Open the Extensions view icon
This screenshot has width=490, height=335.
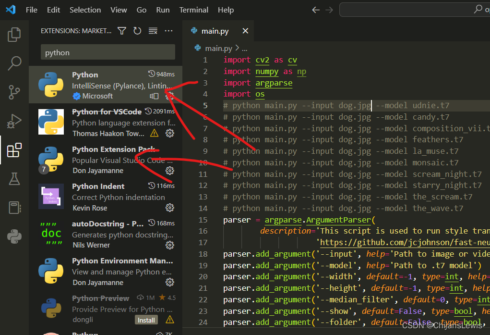click(x=14, y=150)
